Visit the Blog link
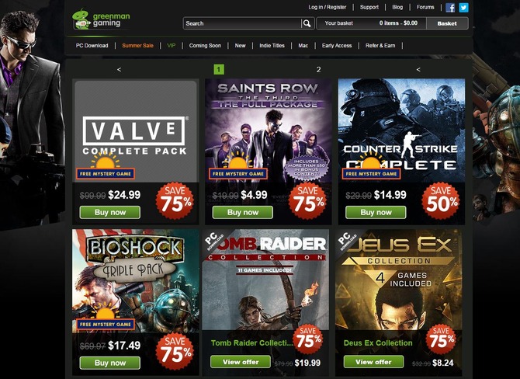The width and height of the screenshot is (520, 379). [397, 7]
